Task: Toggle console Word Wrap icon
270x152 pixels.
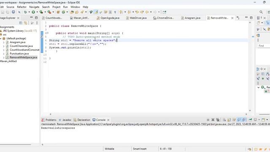Action: pos(234,120)
